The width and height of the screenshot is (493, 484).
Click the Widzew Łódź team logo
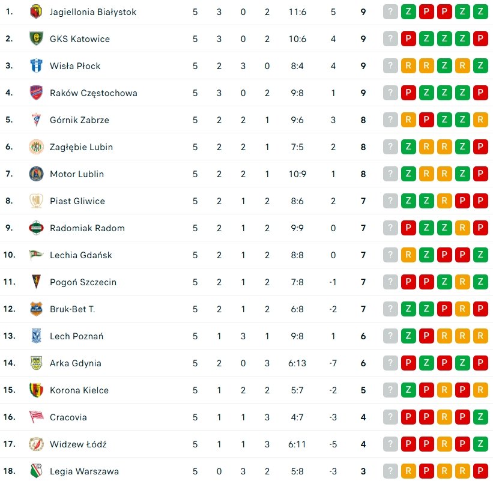point(37,444)
